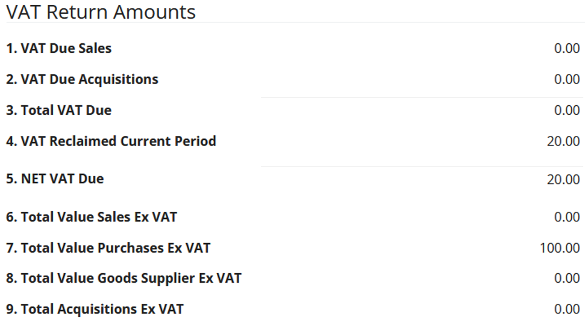585x320 pixels.
Task: Click the divider line above NET VAT Due
Action: [422, 167]
